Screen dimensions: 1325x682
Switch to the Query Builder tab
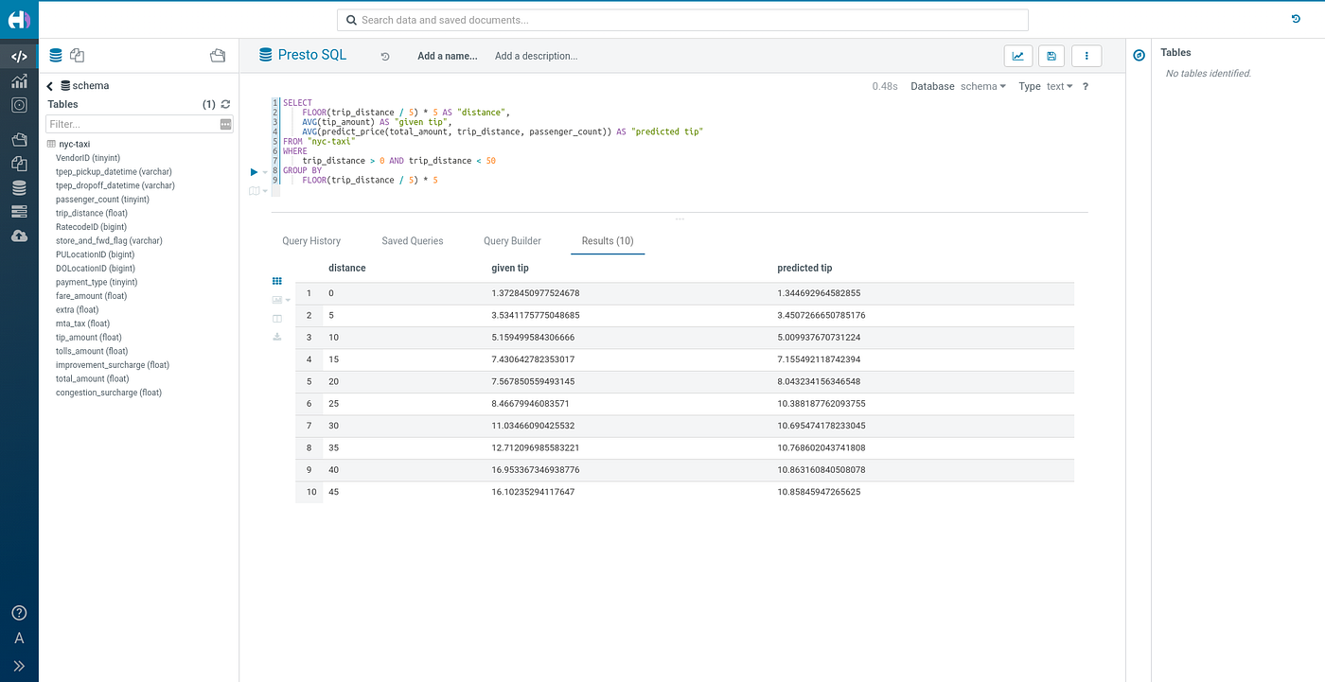point(512,240)
